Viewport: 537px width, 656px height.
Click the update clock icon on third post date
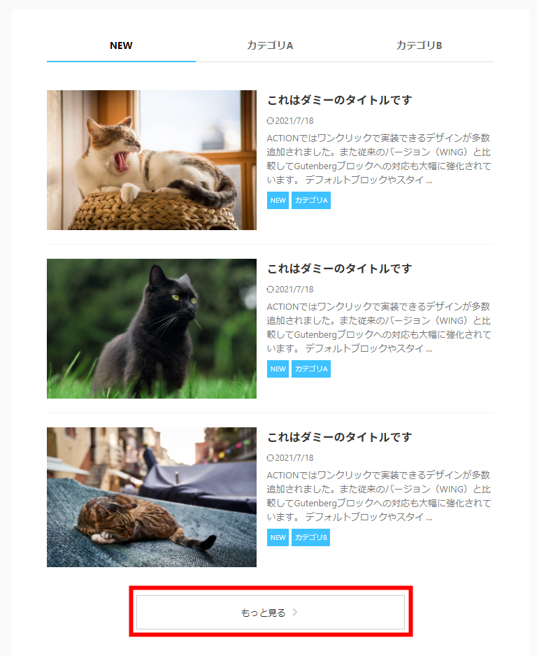(270, 458)
